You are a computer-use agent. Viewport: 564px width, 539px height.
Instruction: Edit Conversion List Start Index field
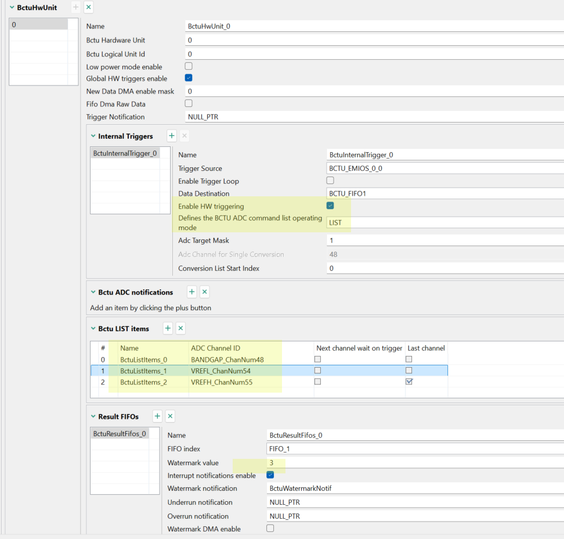[x=445, y=268]
